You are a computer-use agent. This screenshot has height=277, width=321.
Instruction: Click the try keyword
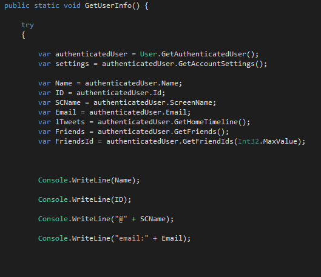[x=28, y=25]
